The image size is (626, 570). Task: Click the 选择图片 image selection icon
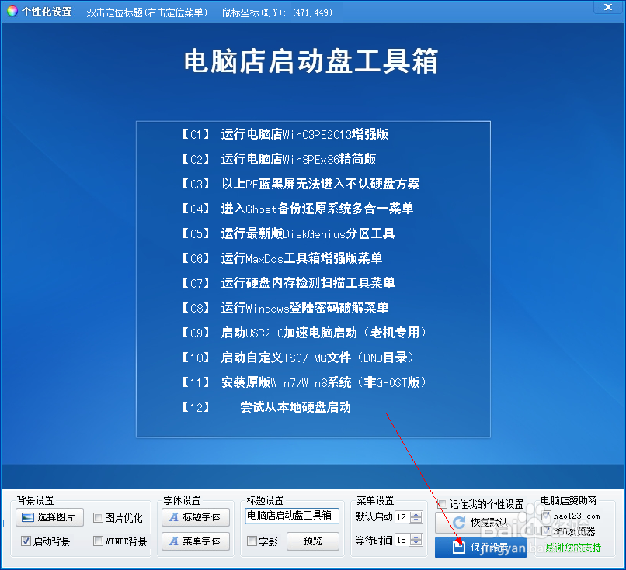29,516
